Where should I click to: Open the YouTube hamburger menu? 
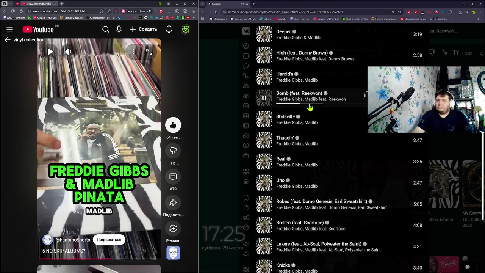[9, 29]
